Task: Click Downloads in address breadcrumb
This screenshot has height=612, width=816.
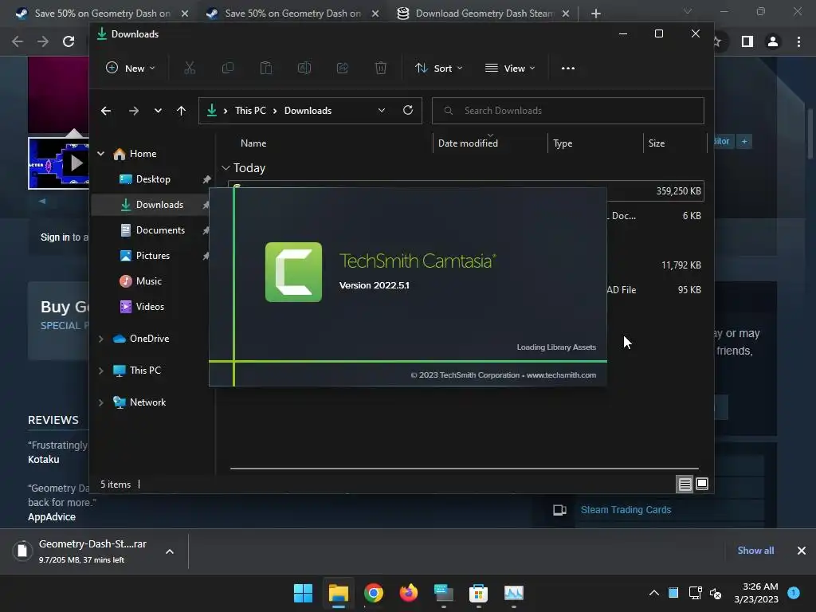Action: pyautogui.click(x=308, y=111)
